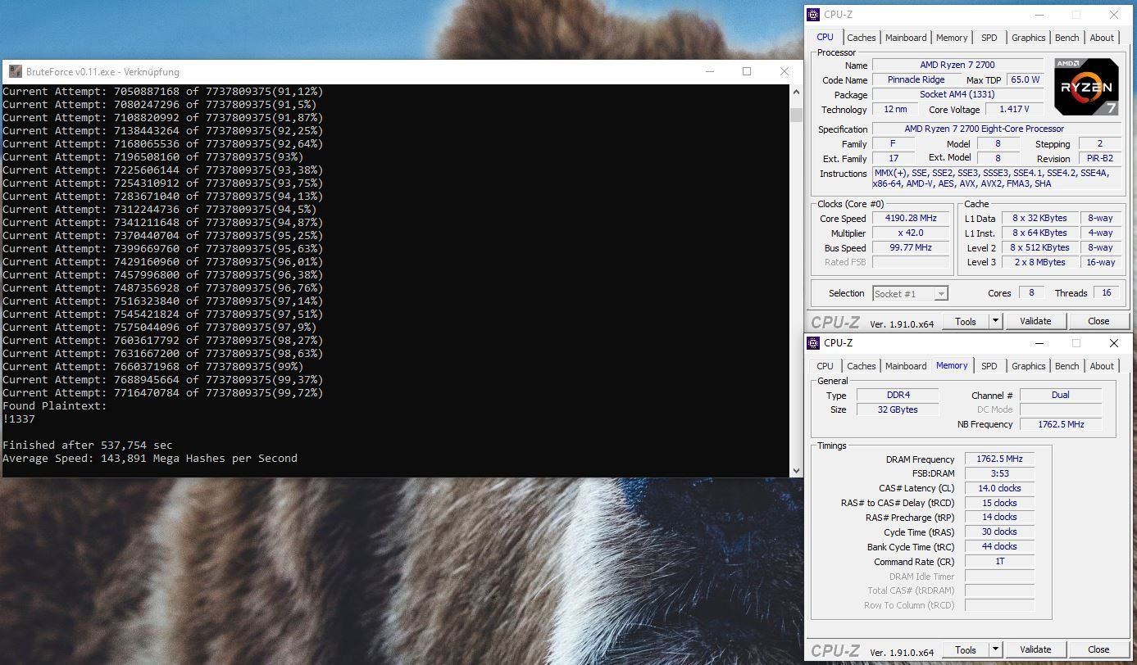The height and width of the screenshot is (665, 1137).
Task: Open About tab in lower CPU-Z window
Action: (x=1102, y=366)
